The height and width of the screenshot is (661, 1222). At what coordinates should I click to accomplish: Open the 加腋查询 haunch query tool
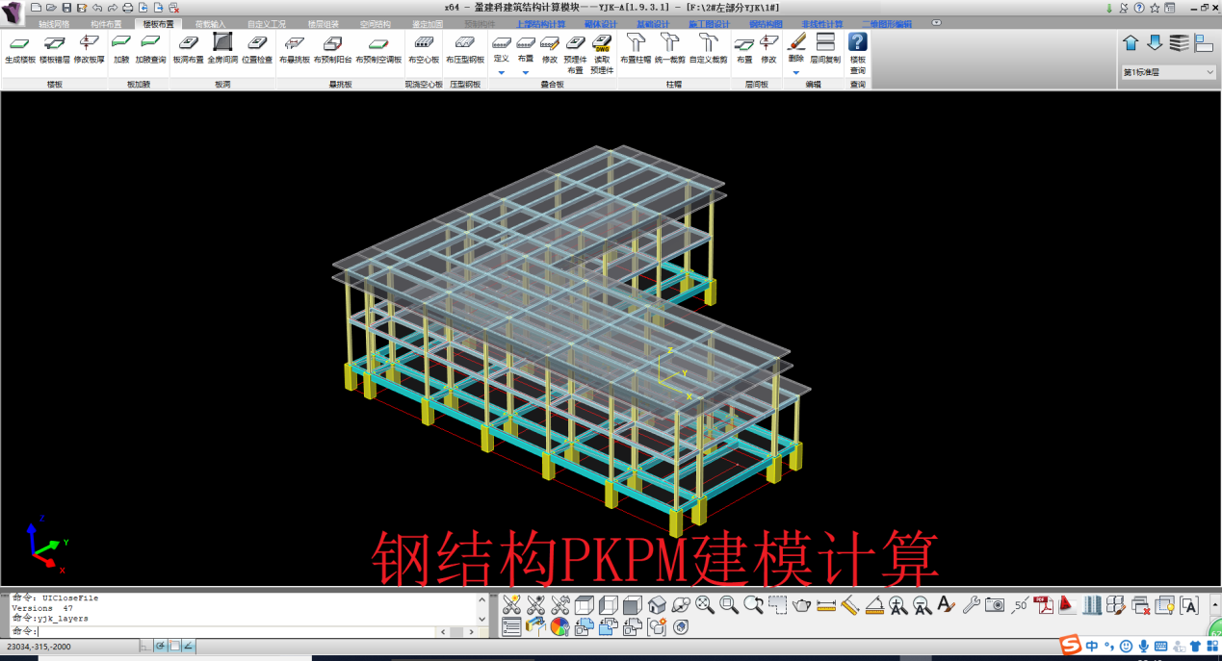[x=150, y=49]
